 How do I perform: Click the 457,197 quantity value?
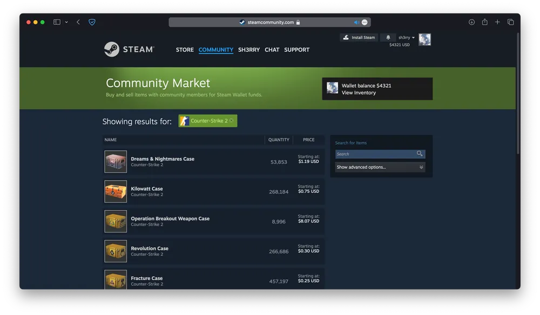point(279,281)
